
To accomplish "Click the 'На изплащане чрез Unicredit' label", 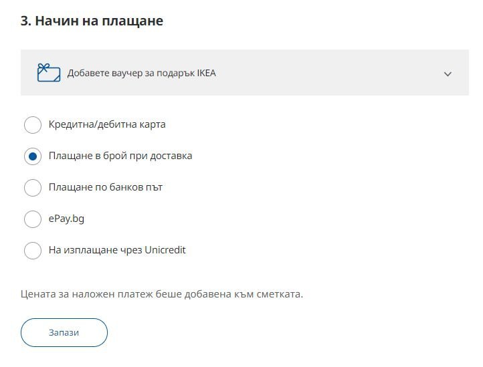I will pyautogui.click(x=117, y=250).
